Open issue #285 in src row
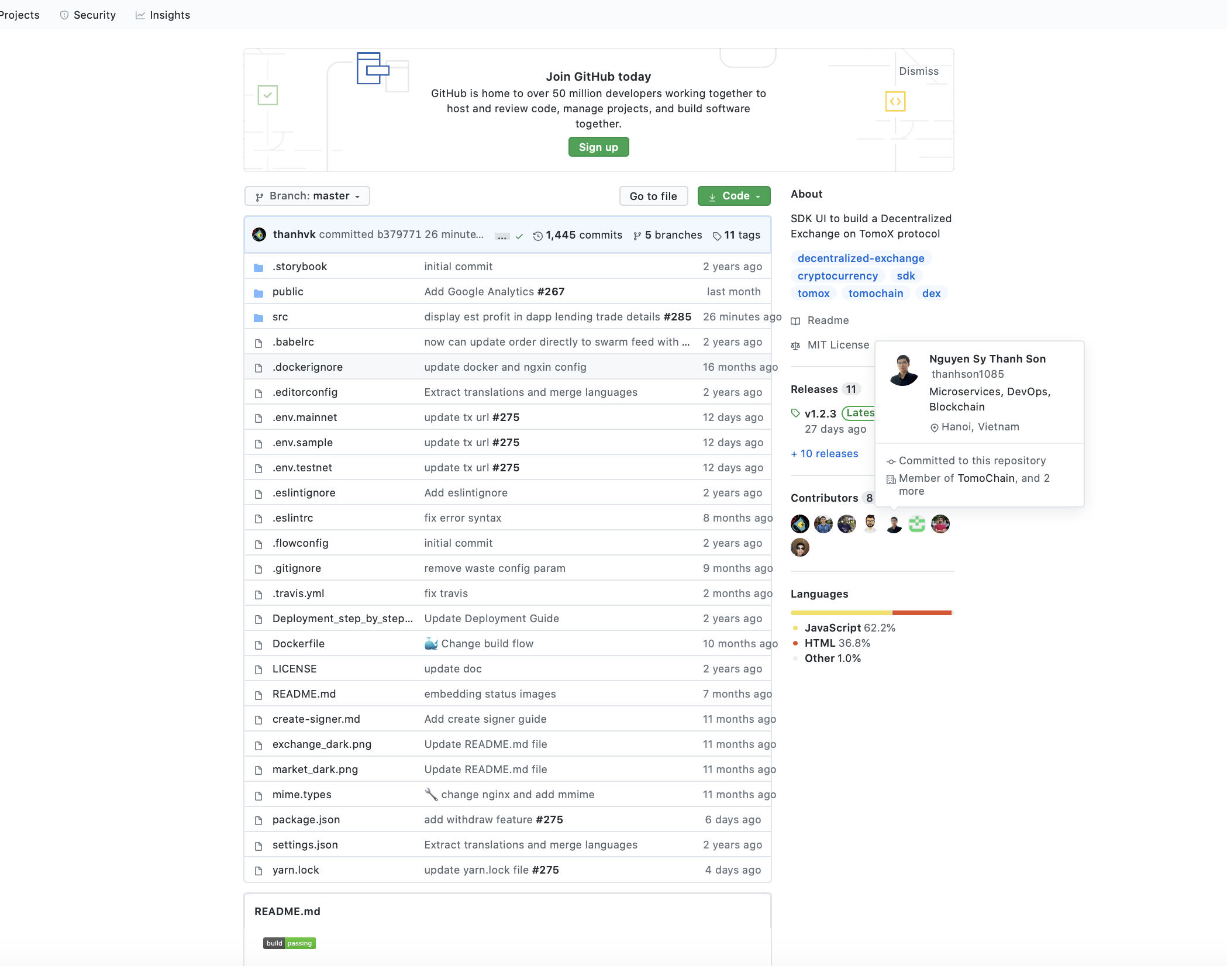The width and height of the screenshot is (1227, 966). click(677, 317)
